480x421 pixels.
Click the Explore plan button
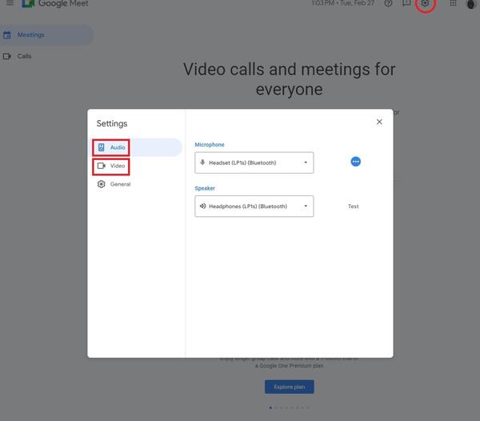290,387
